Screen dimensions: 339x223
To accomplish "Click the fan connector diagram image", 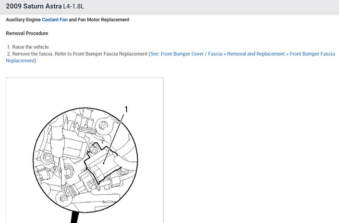I will (x=84, y=151).
